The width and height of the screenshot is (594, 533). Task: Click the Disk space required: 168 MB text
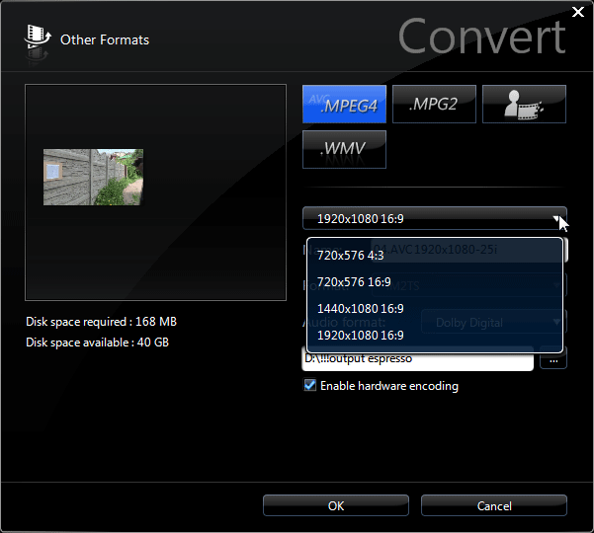click(x=101, y=322)
